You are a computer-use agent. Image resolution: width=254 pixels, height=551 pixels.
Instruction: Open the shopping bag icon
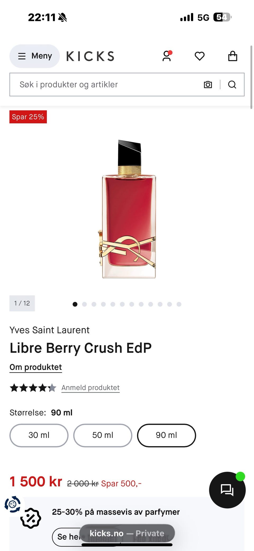(233, 56)
